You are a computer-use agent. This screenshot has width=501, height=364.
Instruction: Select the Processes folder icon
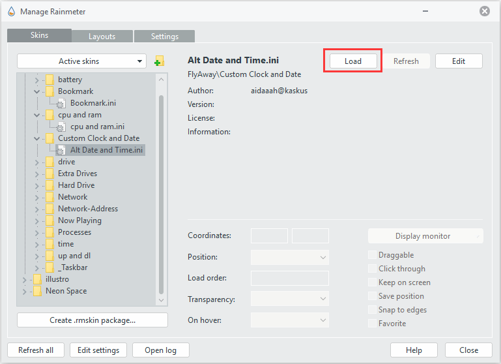tap(50, 232)
